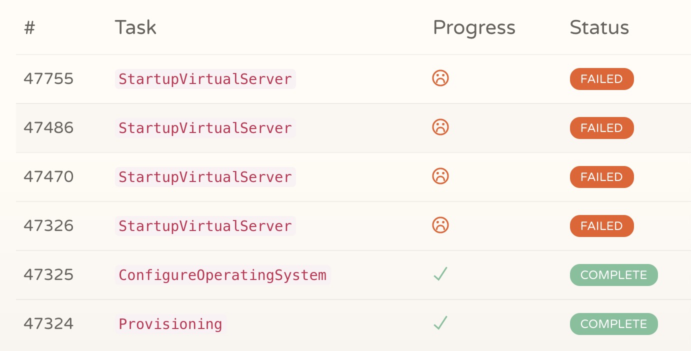Screen dimensions: 691x351
Task: Click the FAILED badge for task 47755
Action: coord(601,79)
